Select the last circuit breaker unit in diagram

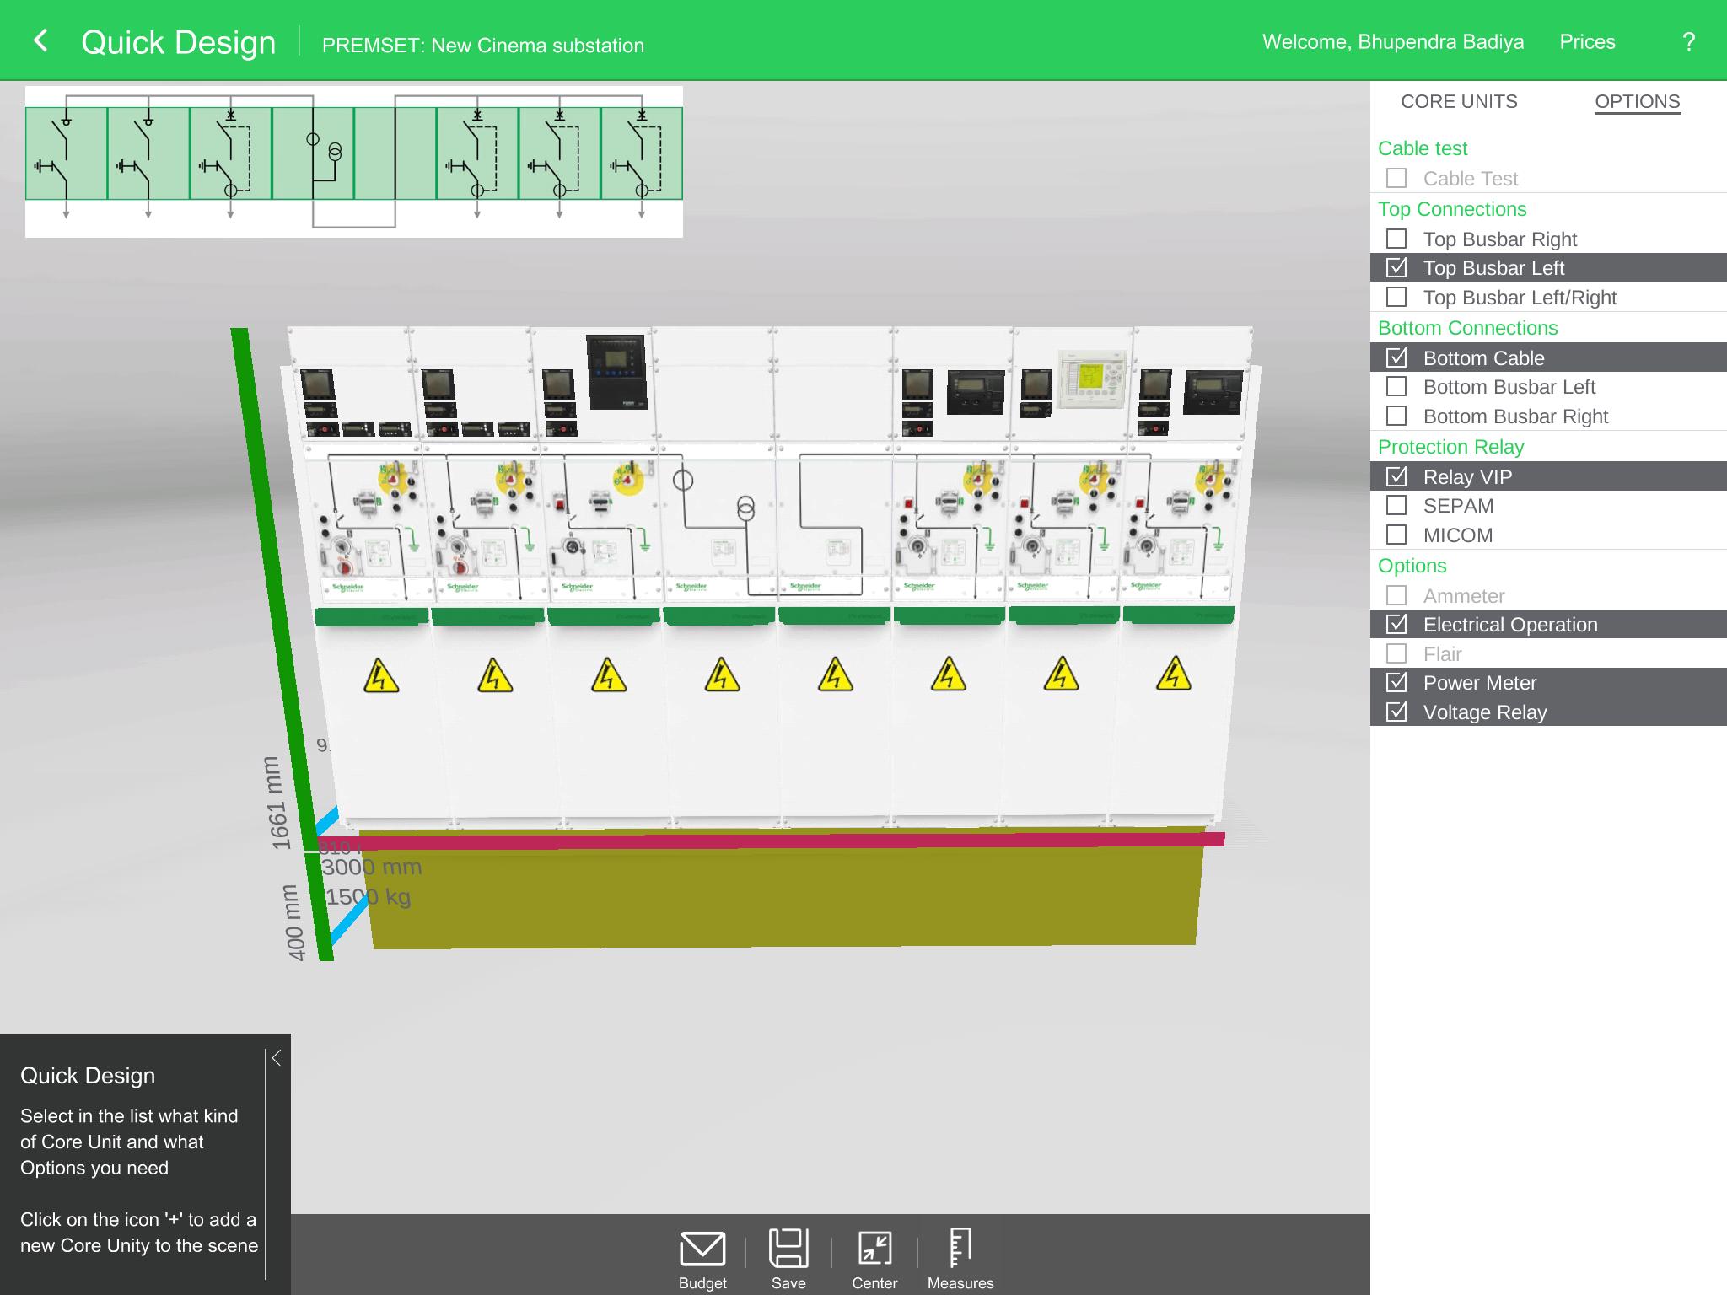[x=642, y=153]
